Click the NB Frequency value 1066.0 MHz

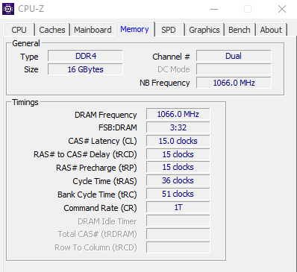[x=234, y=83]
